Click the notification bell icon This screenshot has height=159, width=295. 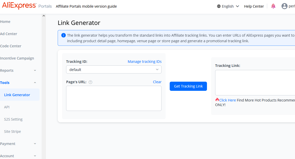(273, 6)
